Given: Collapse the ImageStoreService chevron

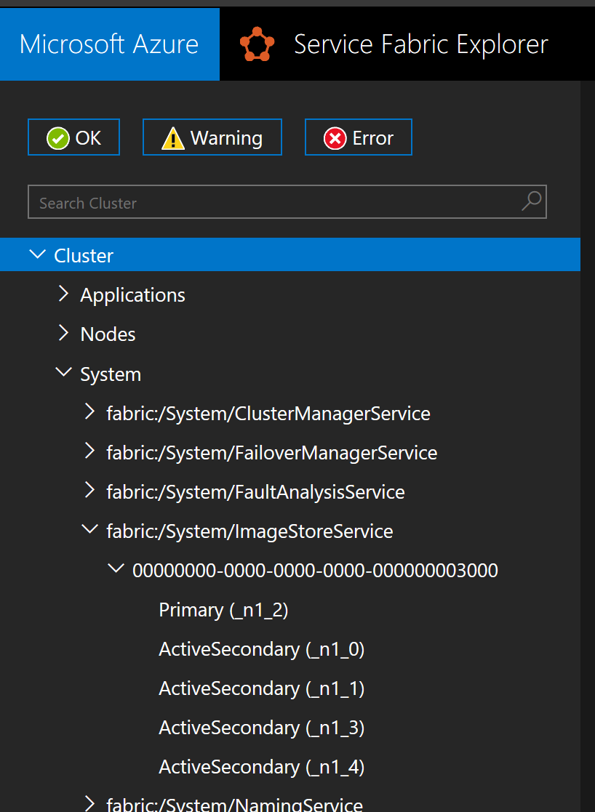Looking at the screenshot, I should [90, 530].
